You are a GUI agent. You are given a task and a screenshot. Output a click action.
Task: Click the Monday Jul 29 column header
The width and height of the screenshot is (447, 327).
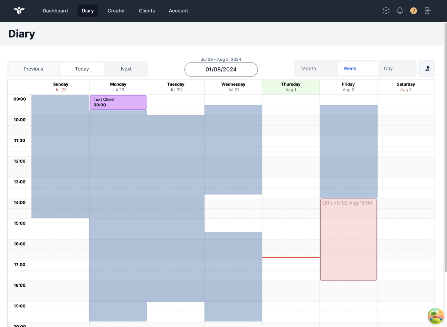[x=118, y=87]
